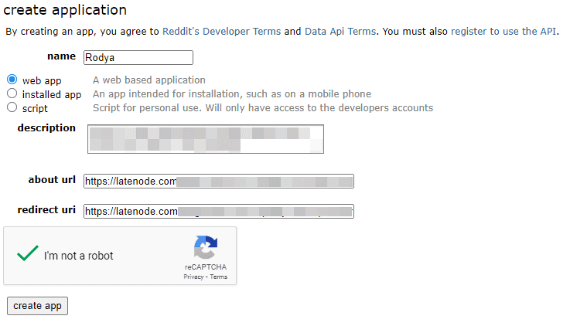This screenshot has height=326, width=570.
Task: Click the name field containing Rodya
Action: [x=138, y=57]
